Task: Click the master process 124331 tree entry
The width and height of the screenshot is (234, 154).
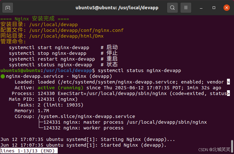Action: (x=125, y=122)
